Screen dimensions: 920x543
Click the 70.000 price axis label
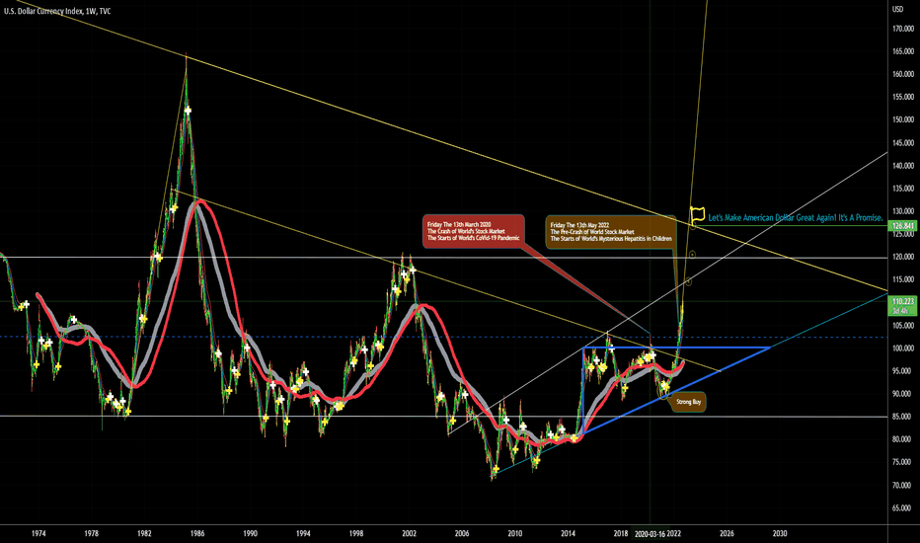coord(903,485)
